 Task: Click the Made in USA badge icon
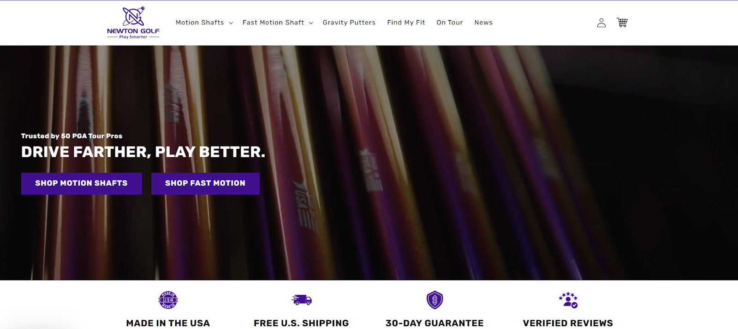coord(168,300)
